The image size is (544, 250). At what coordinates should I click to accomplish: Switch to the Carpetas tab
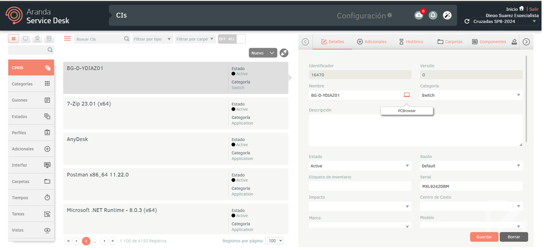pyautogui.click(x=450, y=42)
